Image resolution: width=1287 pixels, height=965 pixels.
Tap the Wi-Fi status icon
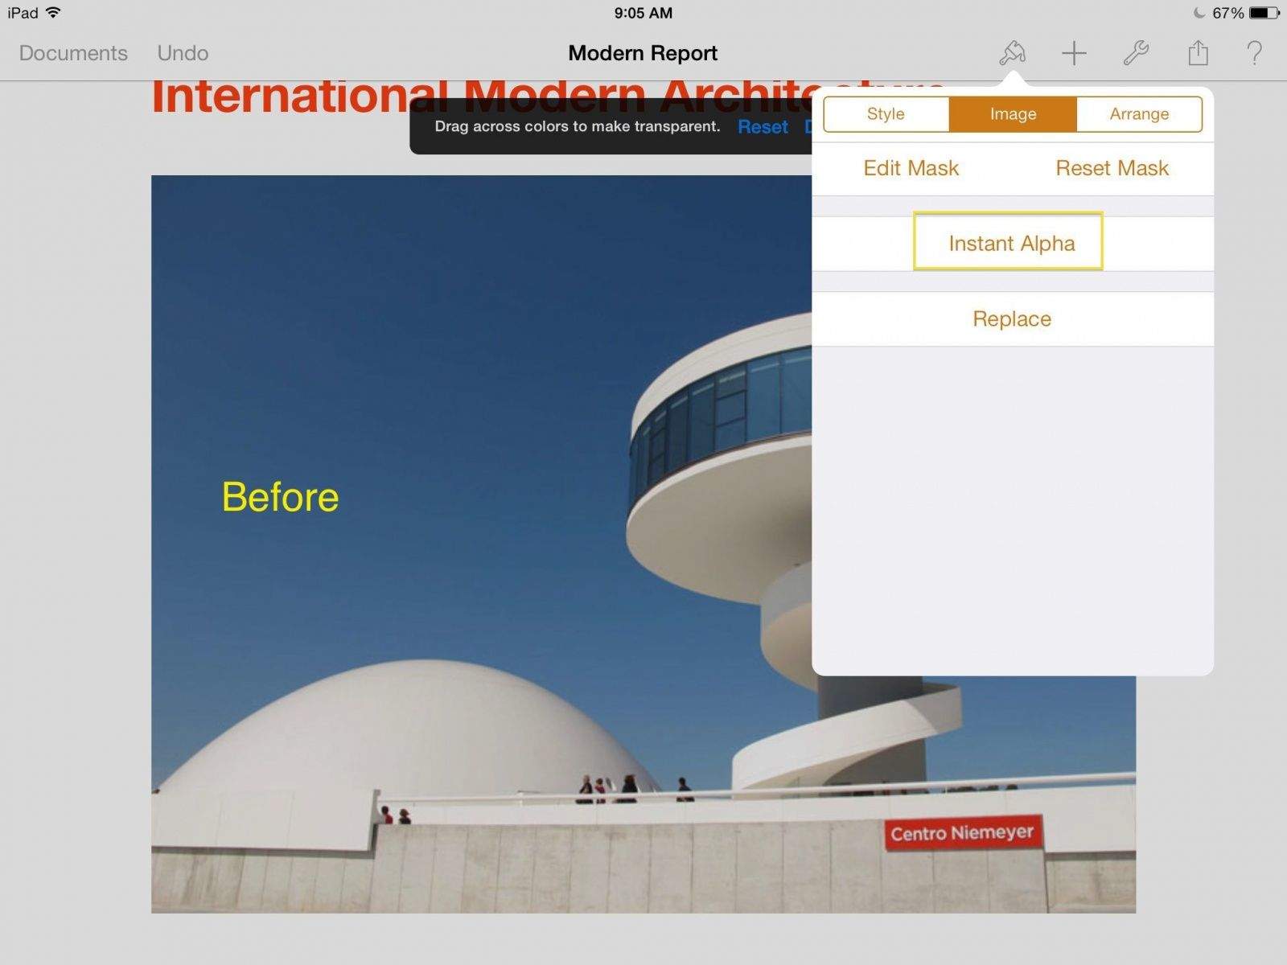pos(53,13)
